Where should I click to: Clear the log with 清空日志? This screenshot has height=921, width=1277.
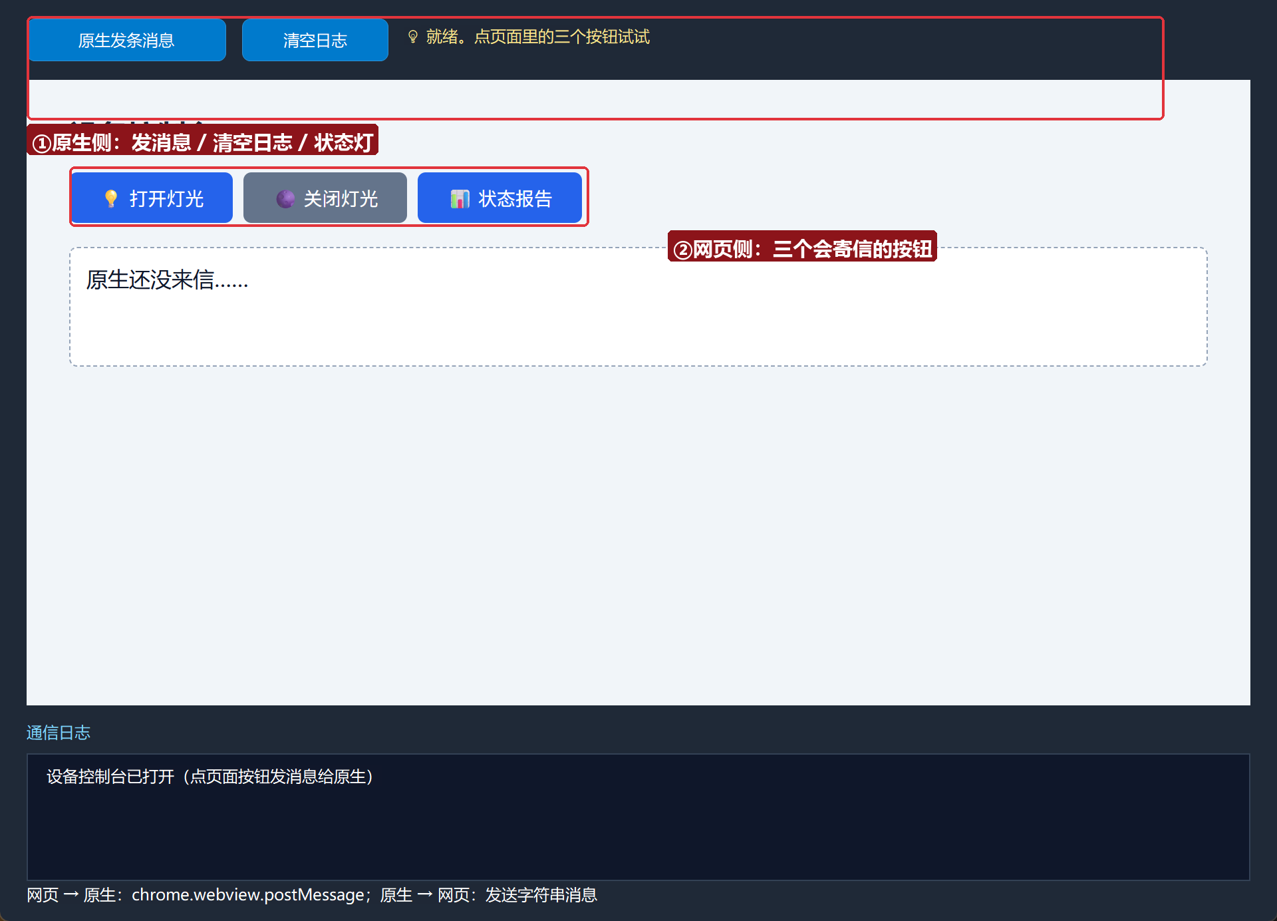[x=315, y=40]
